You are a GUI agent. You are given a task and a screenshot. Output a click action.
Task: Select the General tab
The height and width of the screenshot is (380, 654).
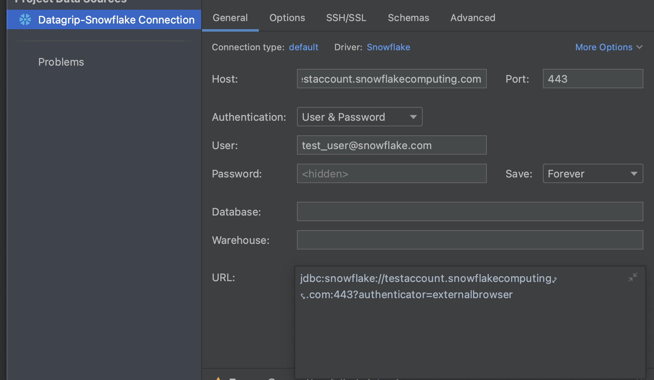(230, 17)
